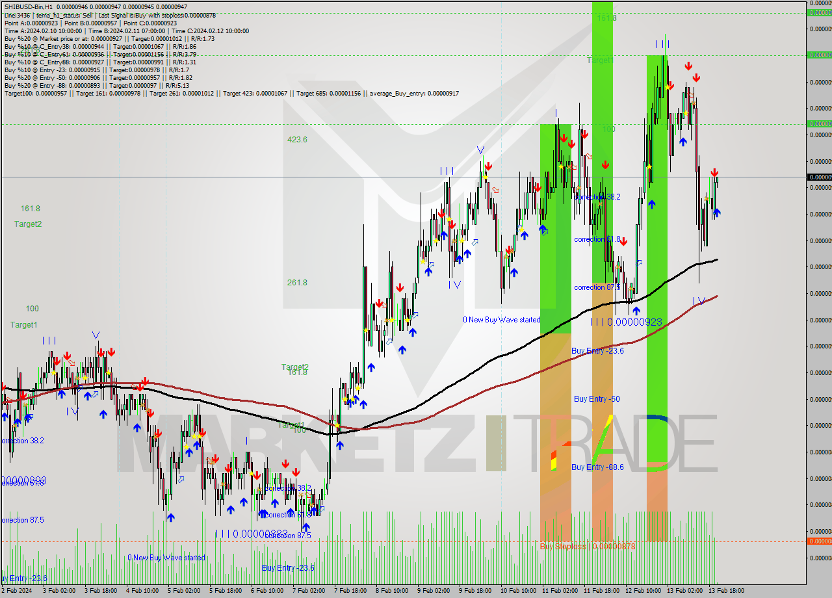Image resolution: width=832 pixels, height=598 pixels.
Task: Click the 'Buy %10 @ Entry -23' line
Action: click(x=96, y=70)
